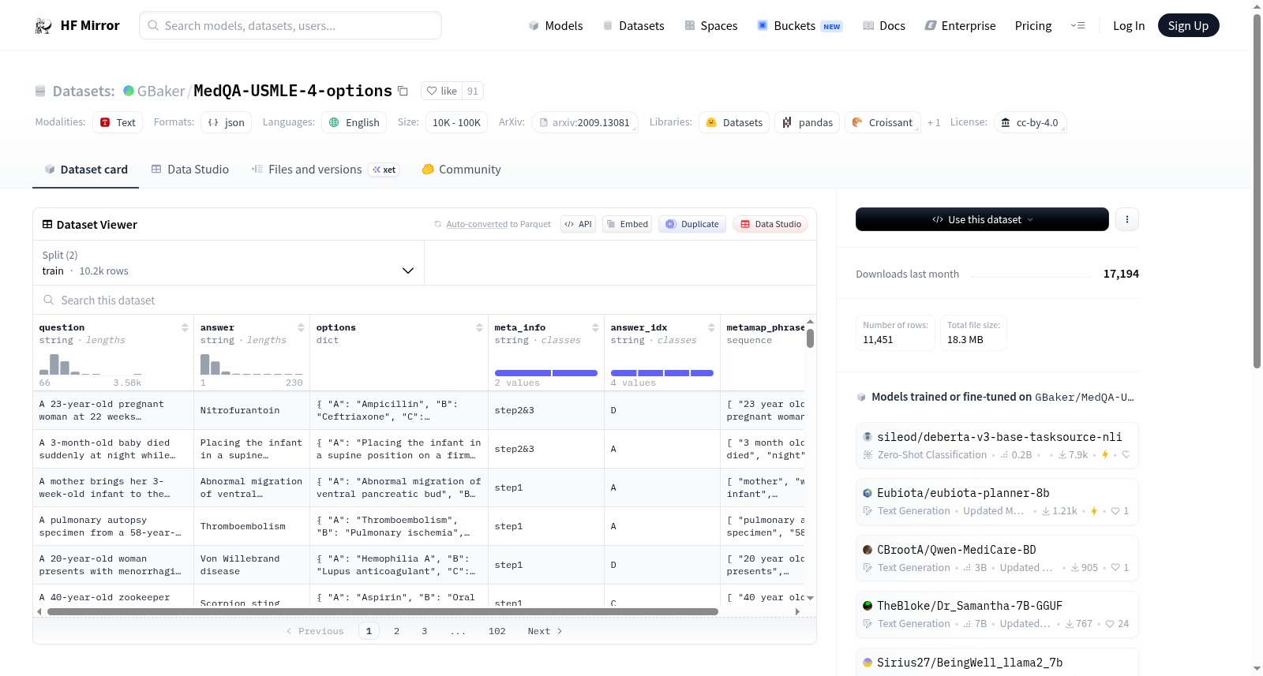Switch to Files and versions tab
This screenshot has width=1263, height=676.
click(x=324, y=170)
